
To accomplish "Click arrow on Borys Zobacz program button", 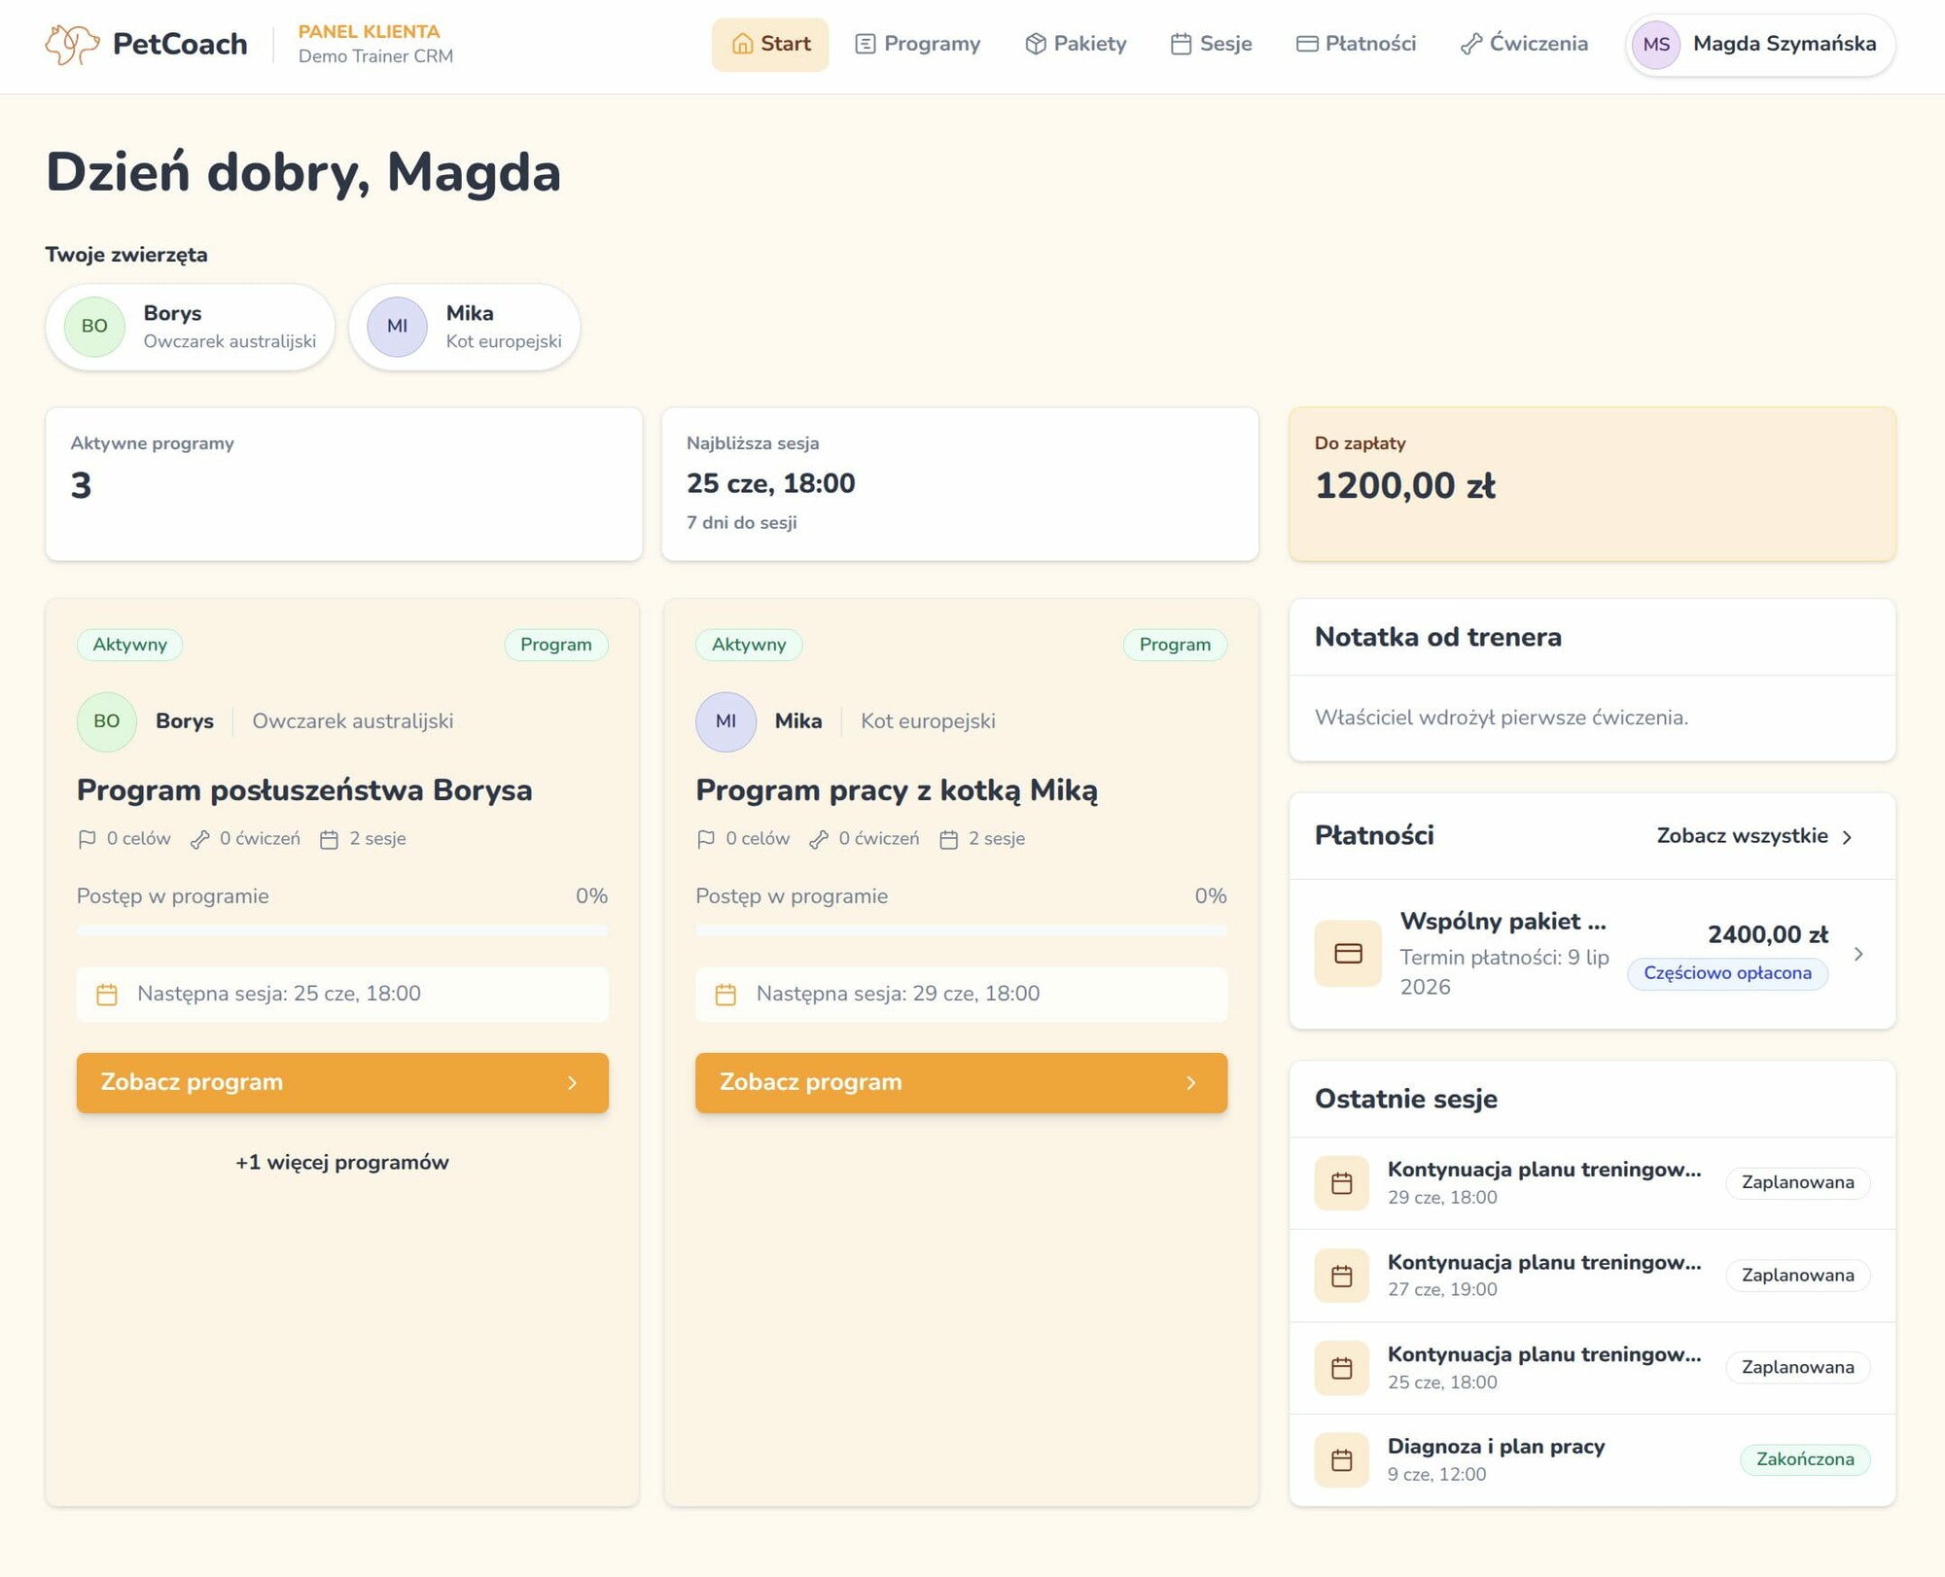I will (572, 1083).
